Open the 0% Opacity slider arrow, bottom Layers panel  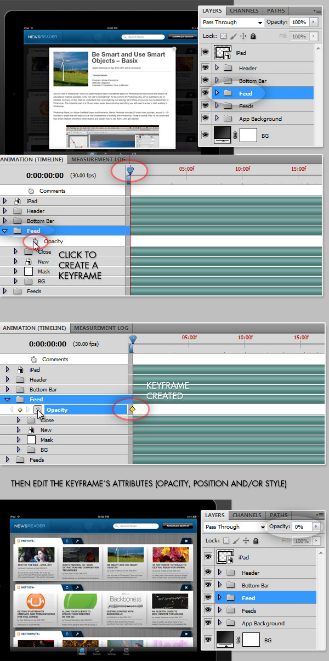(316, 526)
